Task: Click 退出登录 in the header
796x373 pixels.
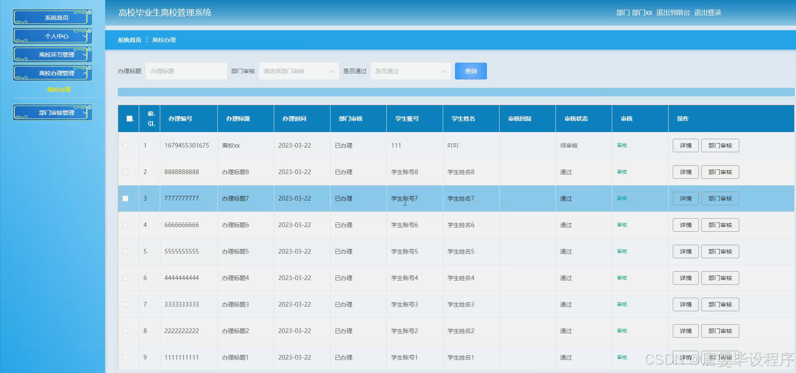Action: click(707, 13)
